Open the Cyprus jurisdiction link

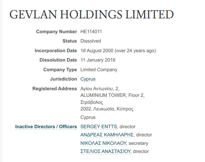coord(88,79)
